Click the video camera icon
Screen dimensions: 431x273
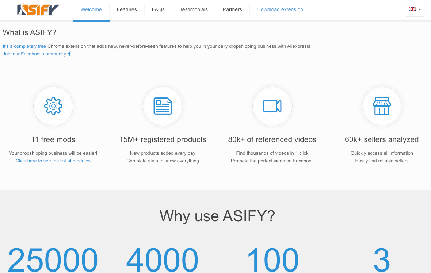coord(272,106)
